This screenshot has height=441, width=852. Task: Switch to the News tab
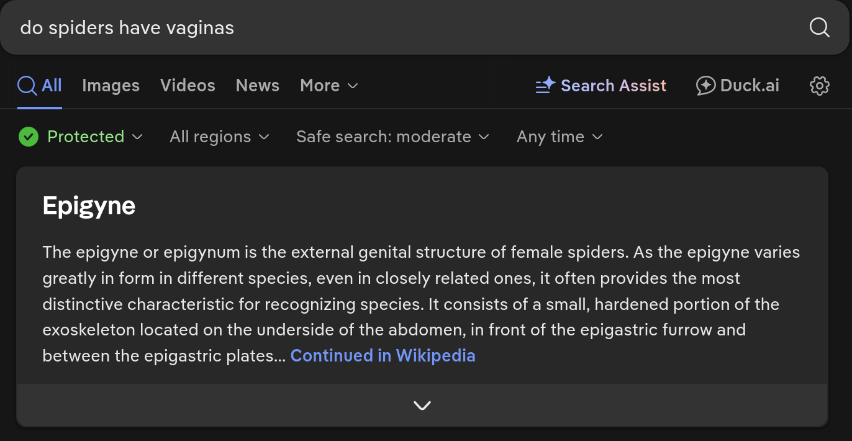click(x=258, y=86)
